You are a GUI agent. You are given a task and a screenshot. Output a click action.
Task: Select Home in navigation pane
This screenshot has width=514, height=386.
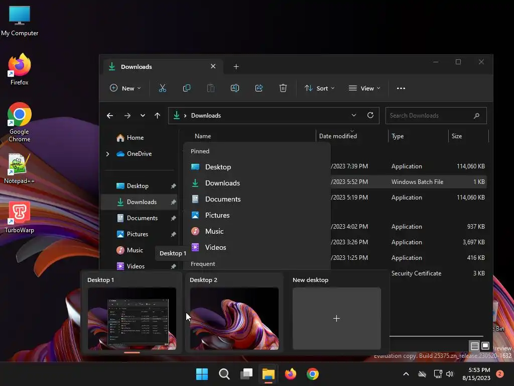[135, 138]
